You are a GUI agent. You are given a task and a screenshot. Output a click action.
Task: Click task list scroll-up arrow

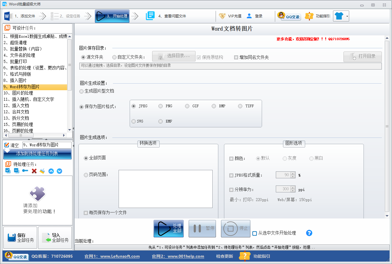point(69,36)
